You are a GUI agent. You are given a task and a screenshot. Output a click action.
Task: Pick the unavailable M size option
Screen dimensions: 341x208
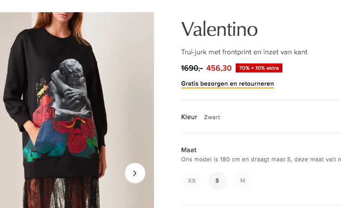243,181
